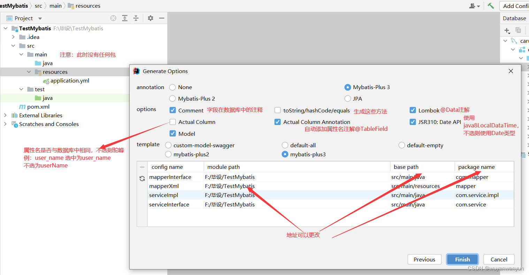Click the Cancel button
Image resolution: width=529 pixels, height=275 pixels.
pos(499,259)
